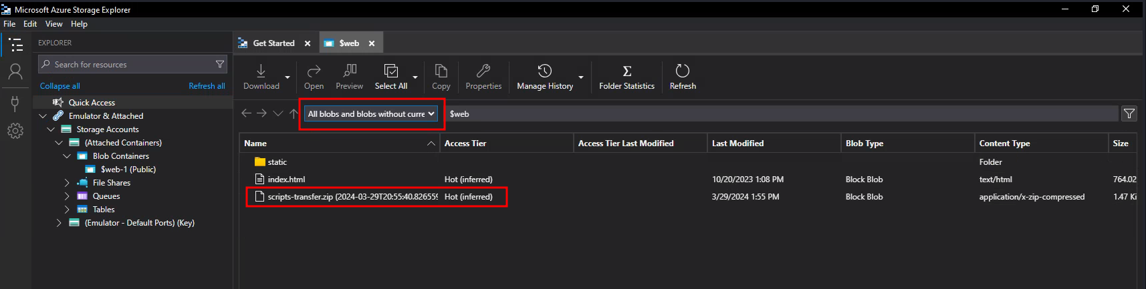Navigate up with the up arrow
The height and width of the screenshot is (289, 1146).
click(x=294, y=113)
